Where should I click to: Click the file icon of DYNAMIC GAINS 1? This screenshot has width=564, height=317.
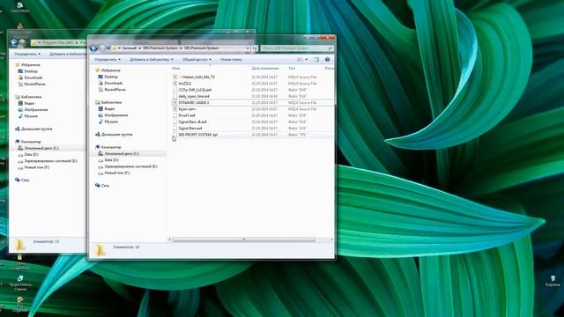tap(174, 102)
